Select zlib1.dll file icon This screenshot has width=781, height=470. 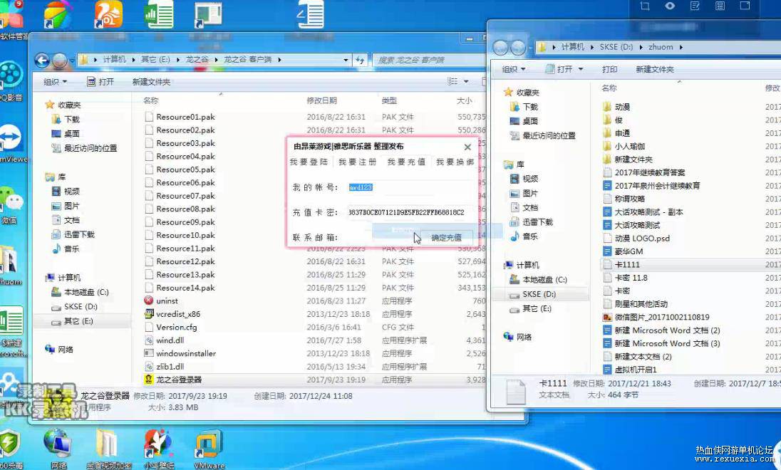click(148, 367)
